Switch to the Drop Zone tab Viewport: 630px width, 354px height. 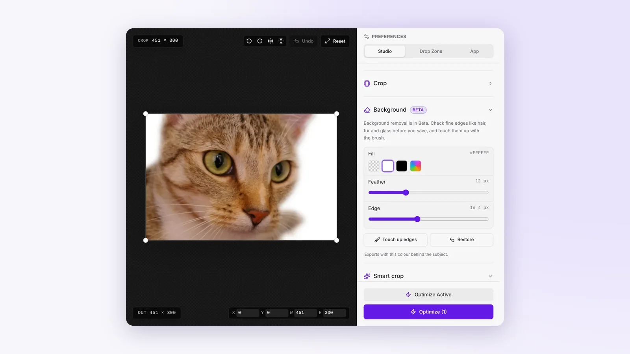tap(431, 51)
